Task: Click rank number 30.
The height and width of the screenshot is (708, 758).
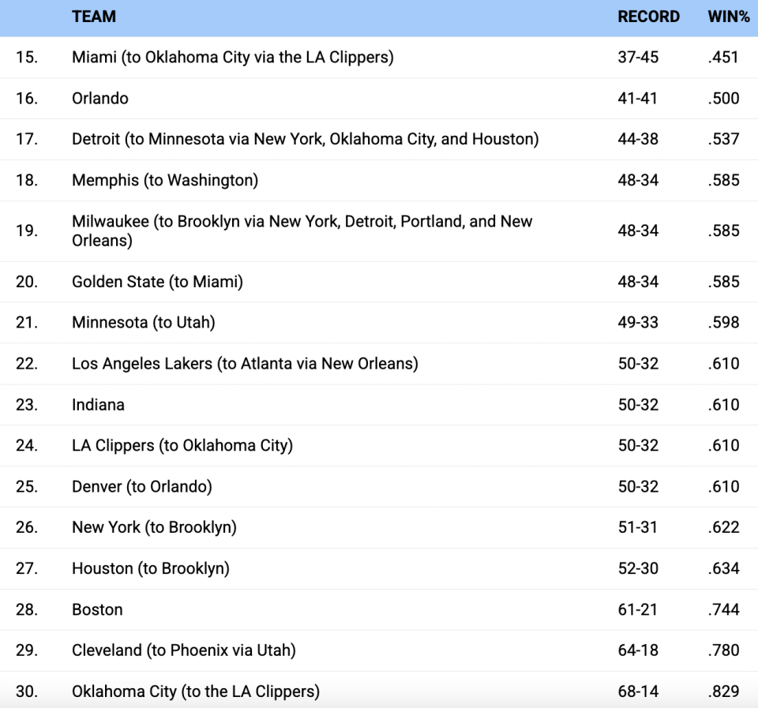Action: point(27,691)
